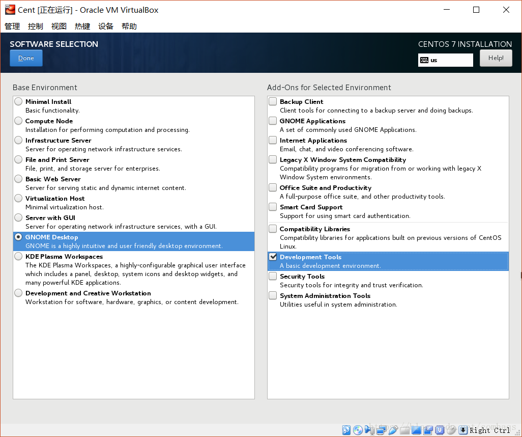The width and height of the screenshot is (522, 437).
Task: Maximize the VirtualBox window
Action: point(476,10)
